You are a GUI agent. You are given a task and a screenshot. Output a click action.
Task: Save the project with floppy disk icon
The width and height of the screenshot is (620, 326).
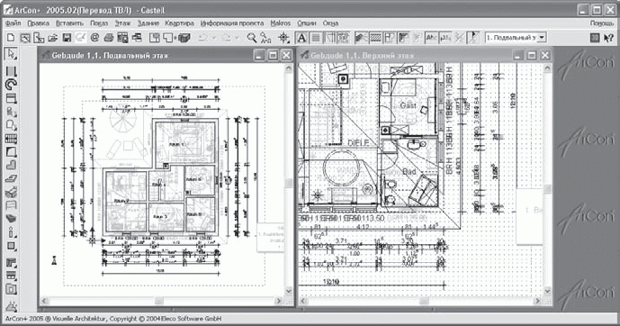[67, 38]
